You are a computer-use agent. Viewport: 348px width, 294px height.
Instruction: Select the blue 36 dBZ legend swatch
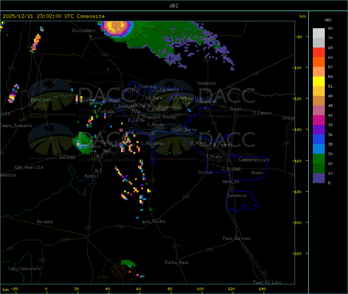(319, 139)
